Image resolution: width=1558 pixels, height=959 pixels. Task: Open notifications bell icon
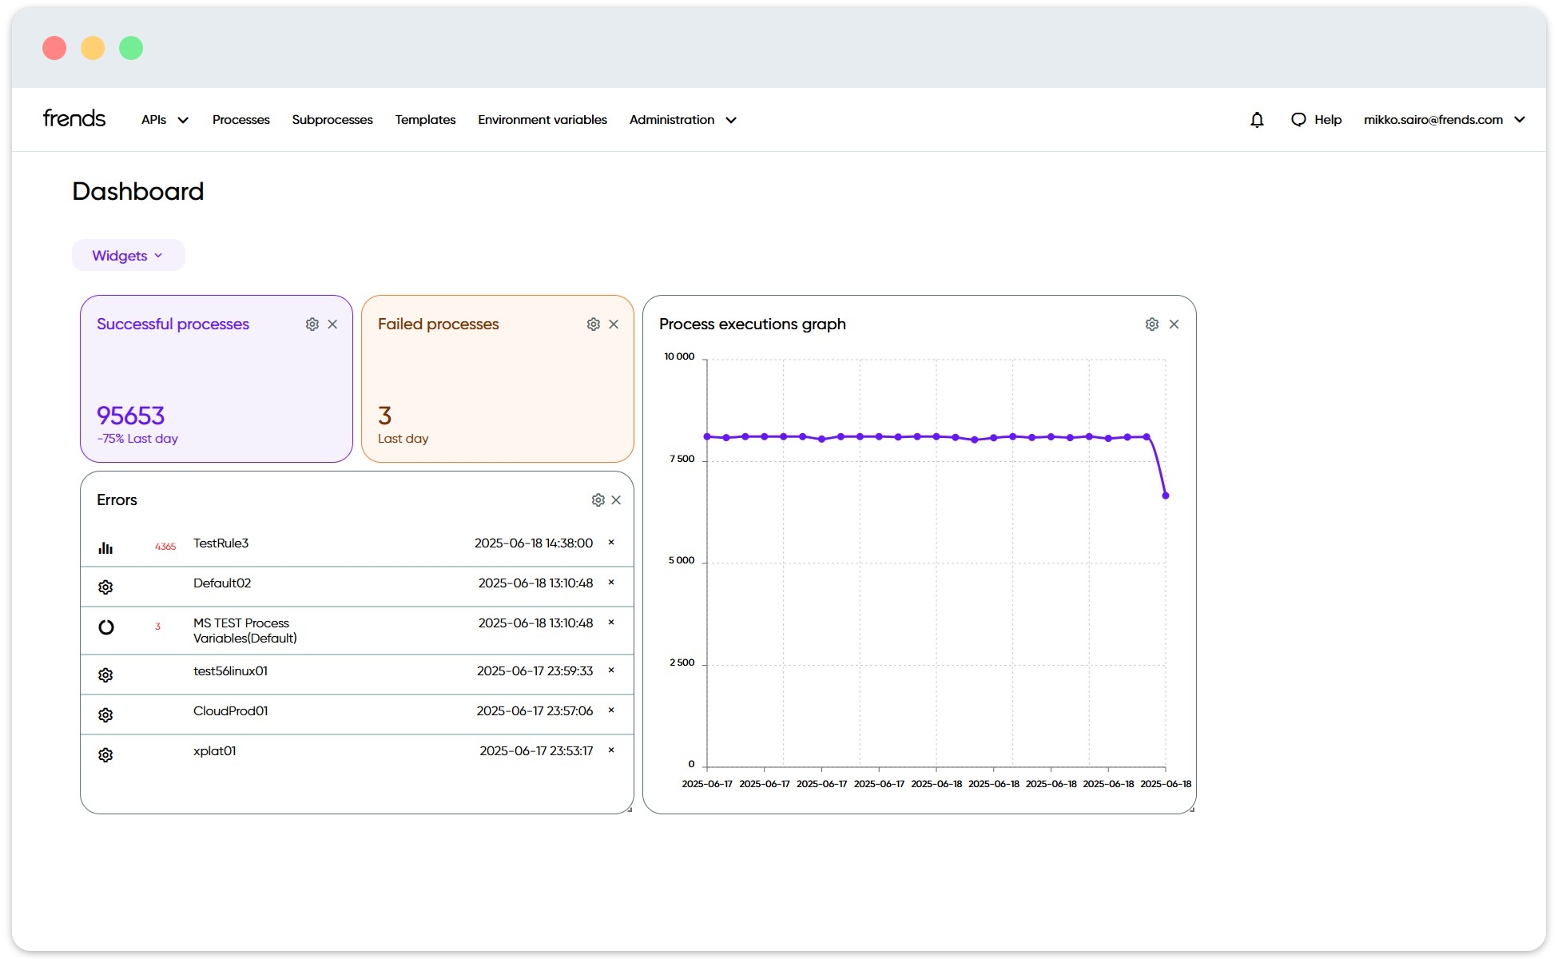coord(1257,120)
